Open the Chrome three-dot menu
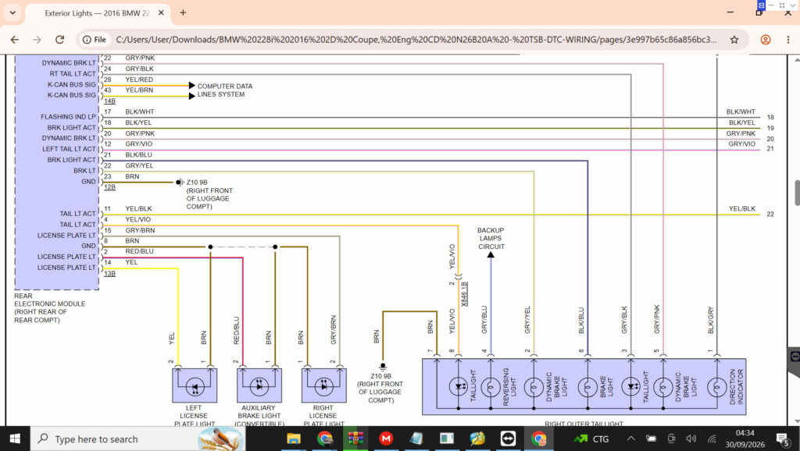 [x=788, y=40]
